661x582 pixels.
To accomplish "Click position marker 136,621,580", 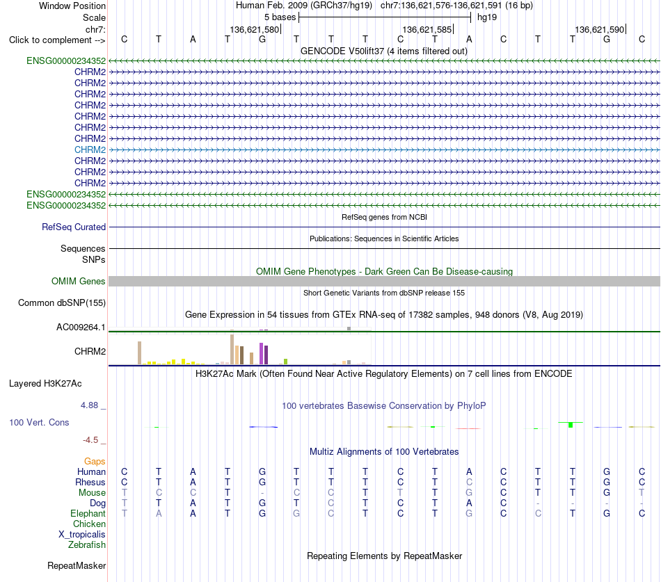I will click(x=254, y=29).
